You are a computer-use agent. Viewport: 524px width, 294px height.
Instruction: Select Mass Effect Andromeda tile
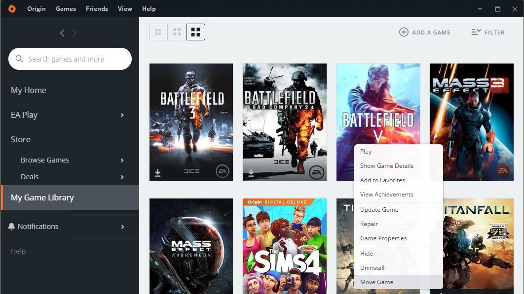pyautogui.click(x=191, y=246)
